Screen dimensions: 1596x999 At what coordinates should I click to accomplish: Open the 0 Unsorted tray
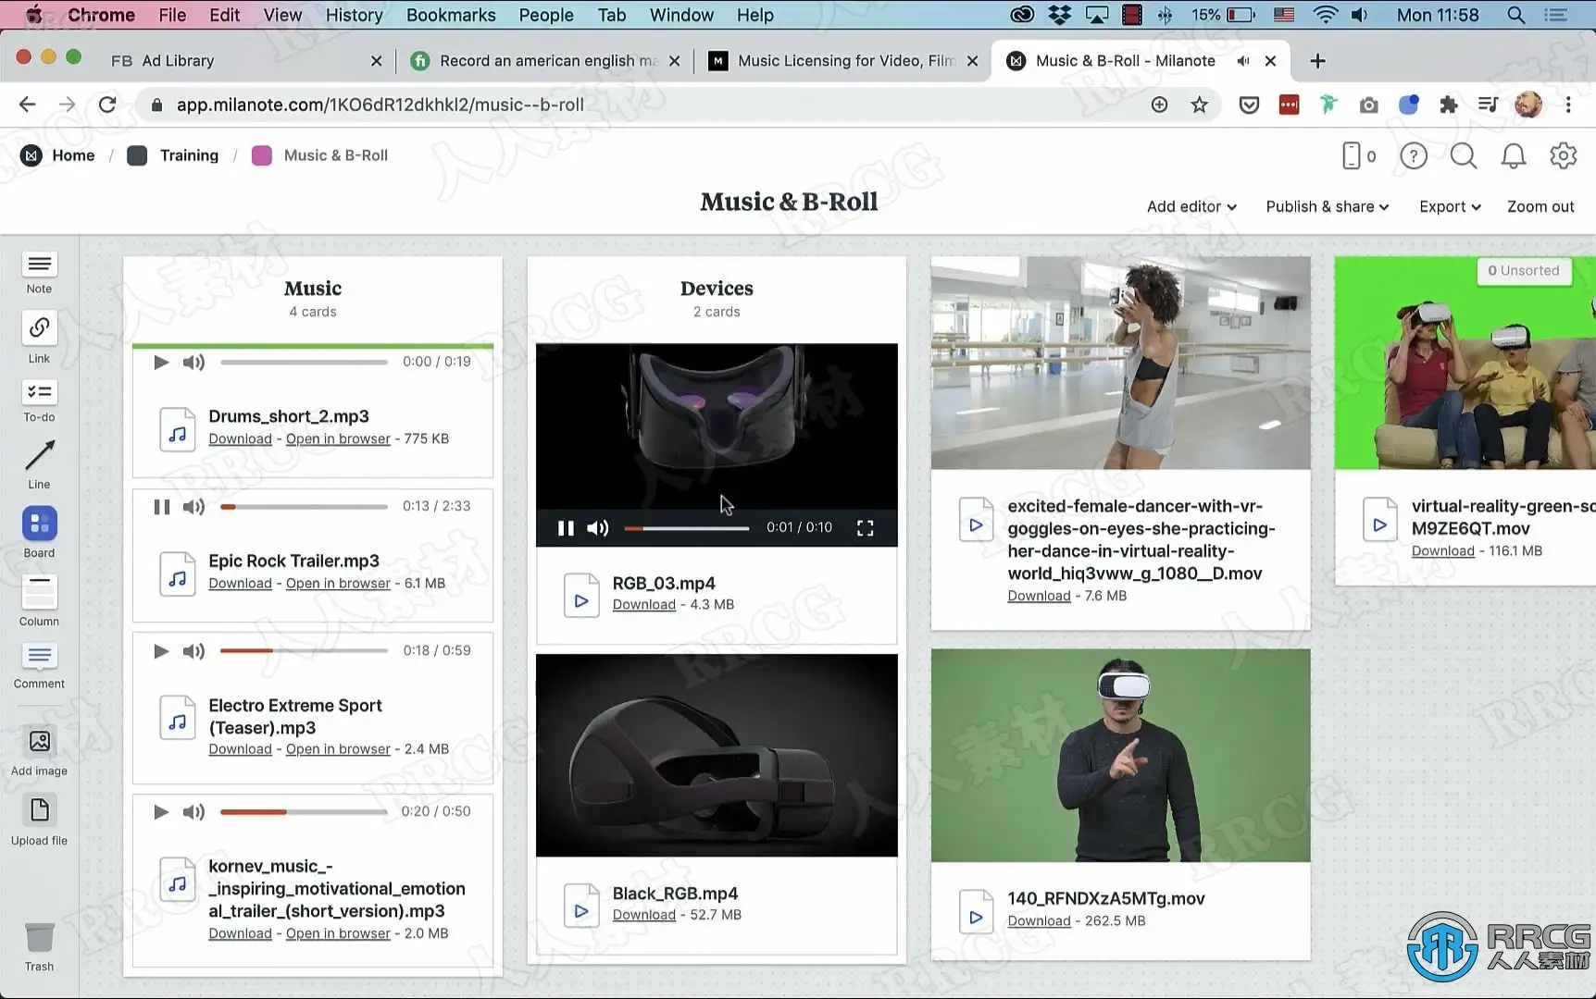[1524, 270]
